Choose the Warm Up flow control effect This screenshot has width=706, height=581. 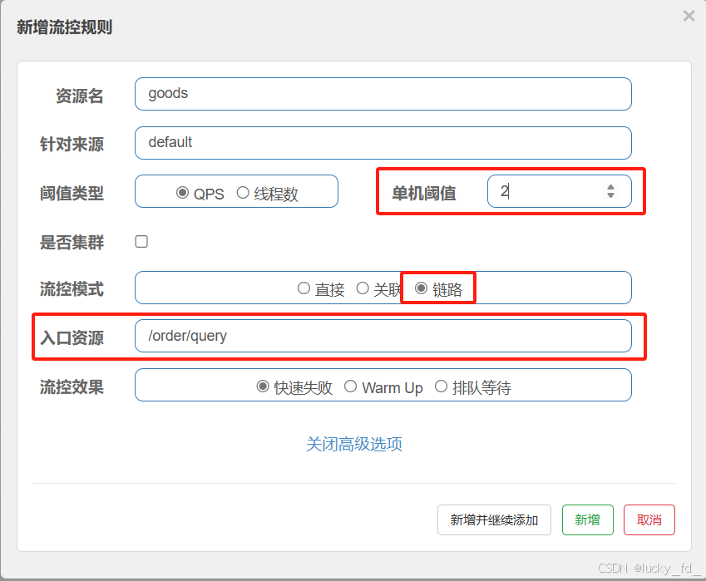click(350, 387)
